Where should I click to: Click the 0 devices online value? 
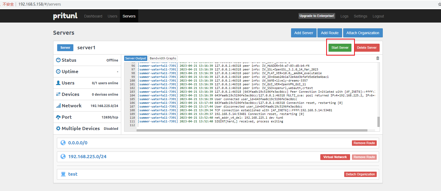point(105,95)
